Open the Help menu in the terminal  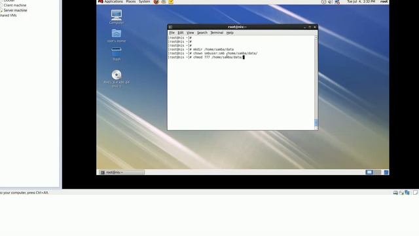tap(230, 33)
